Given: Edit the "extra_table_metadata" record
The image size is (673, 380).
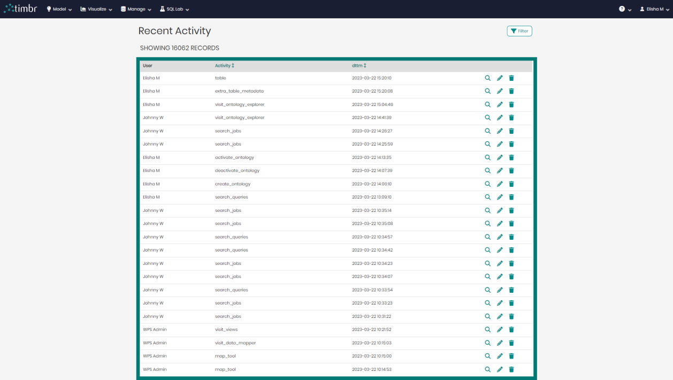Looking at the screenshot, I should point(500,91).
